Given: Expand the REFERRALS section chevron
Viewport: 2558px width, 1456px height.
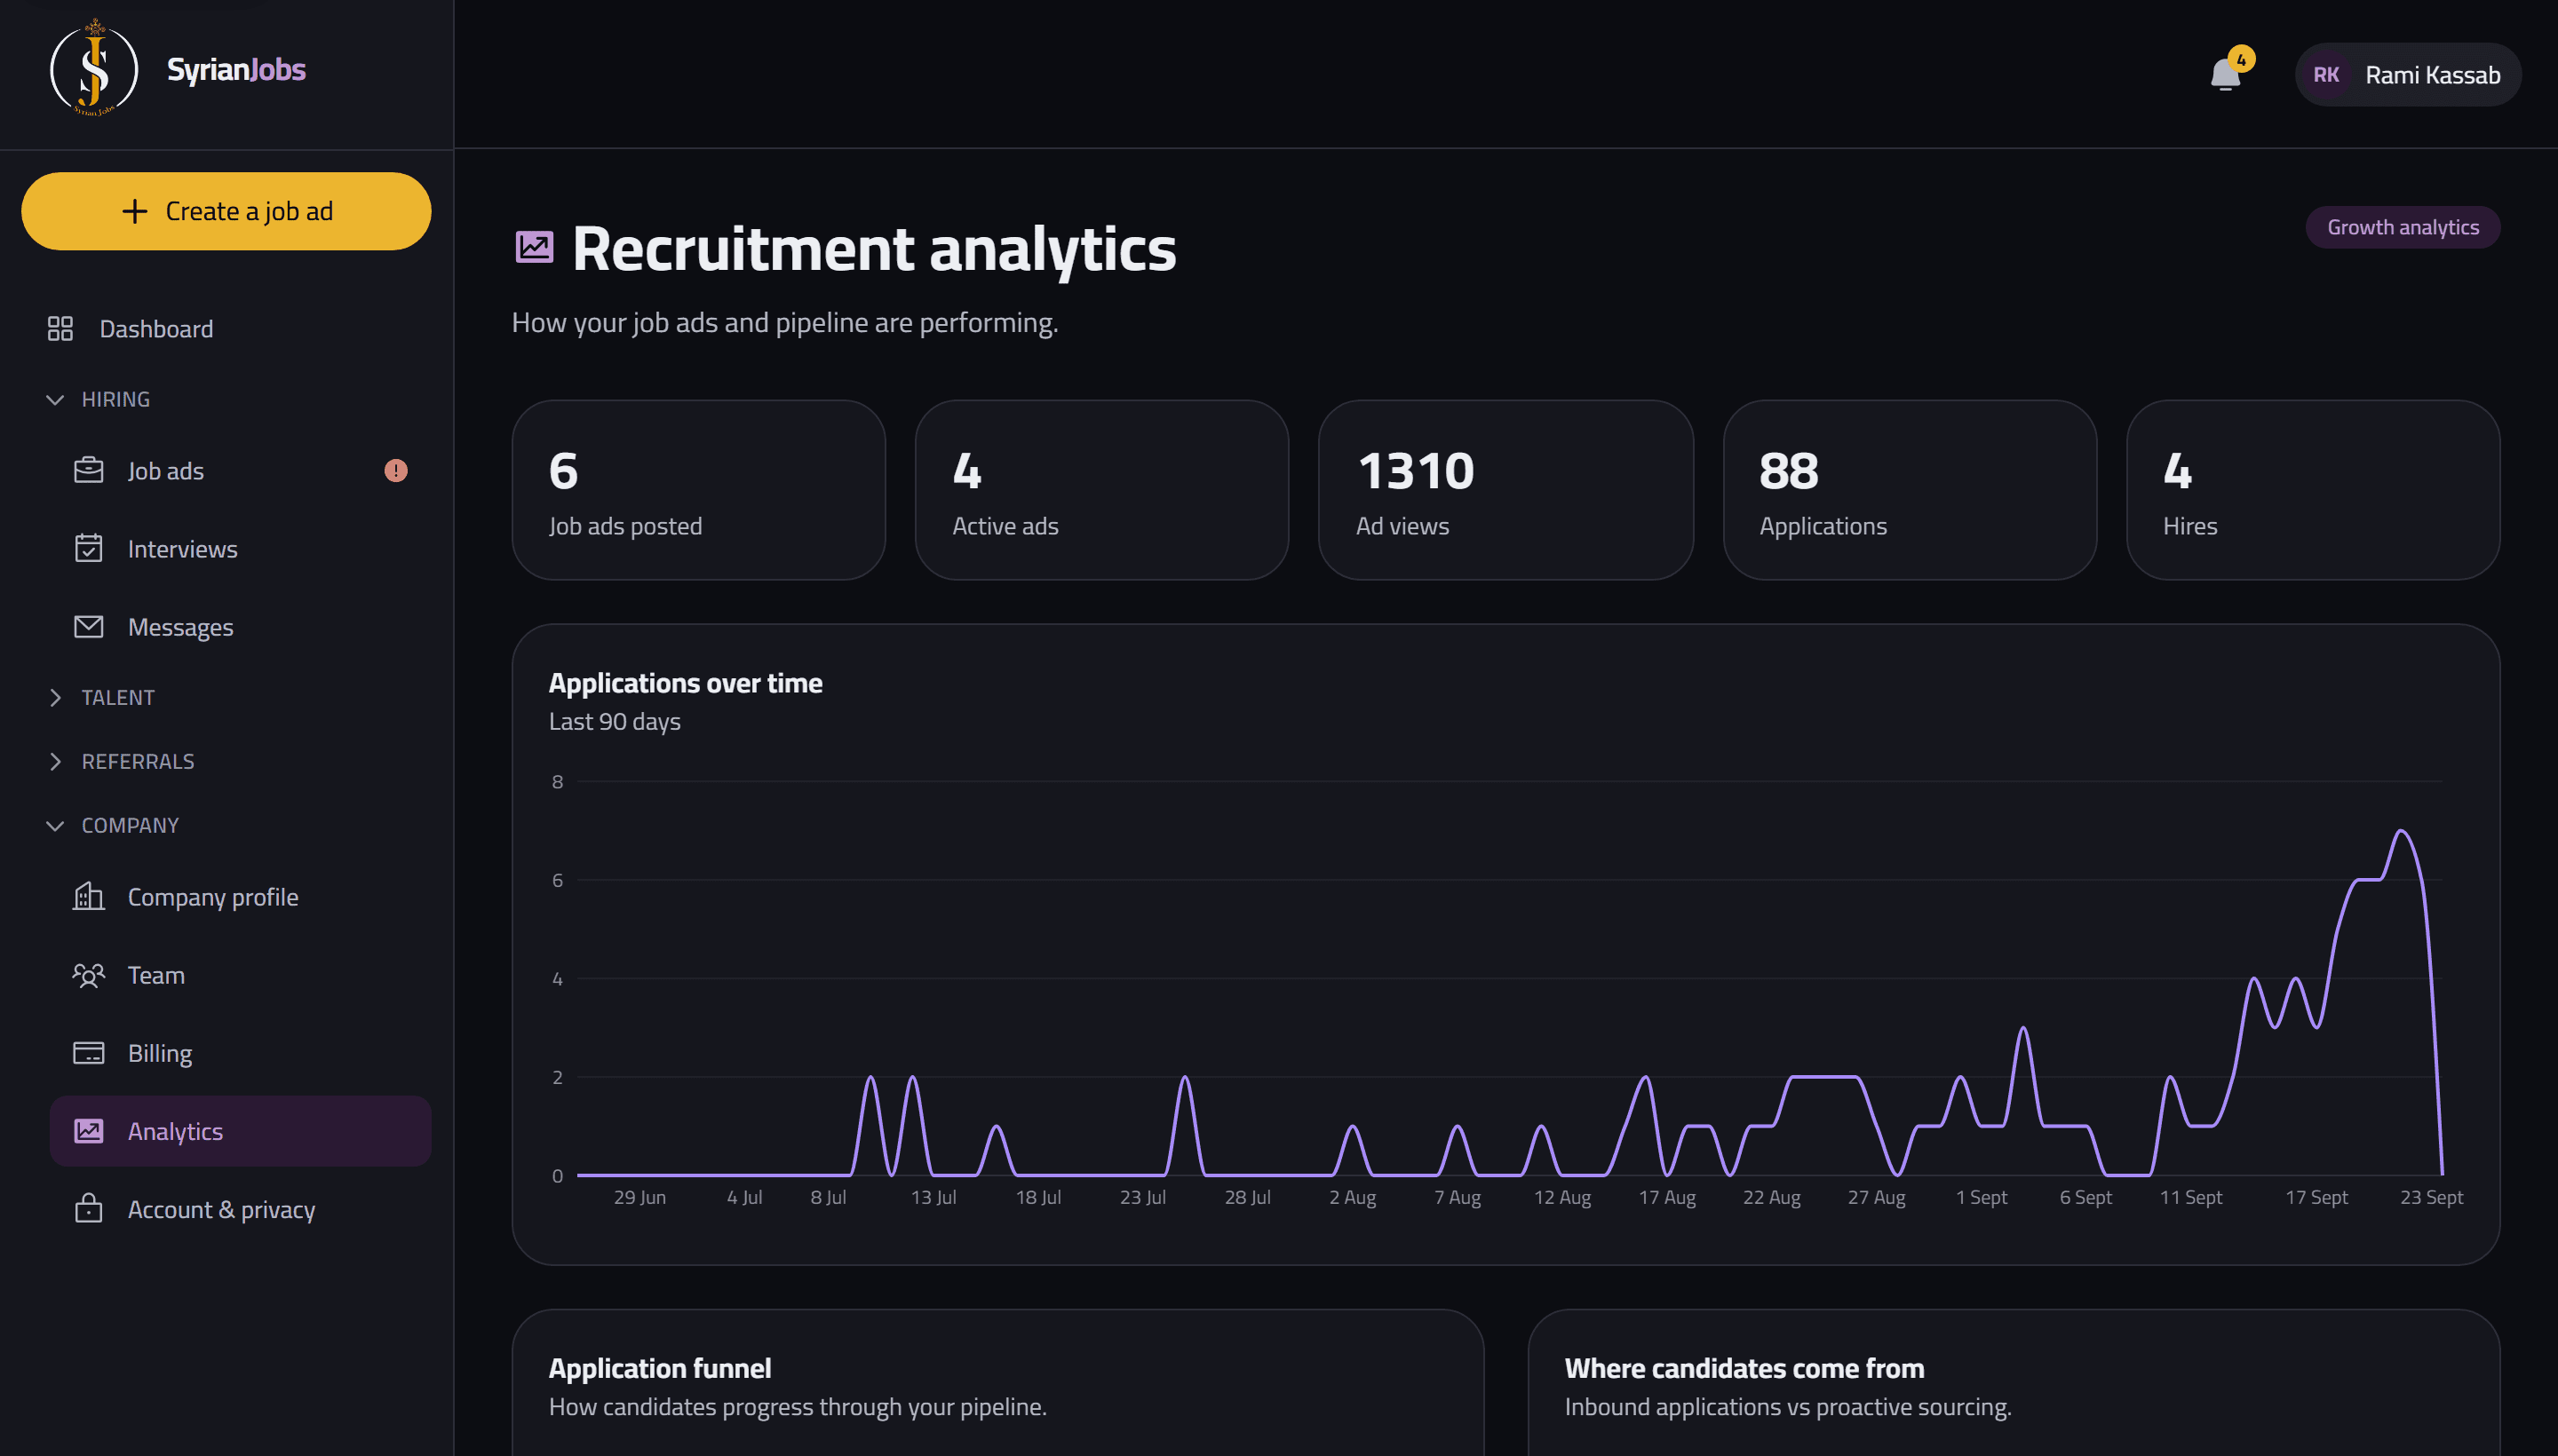Looking at the screenshot, I should pos(55,762).
